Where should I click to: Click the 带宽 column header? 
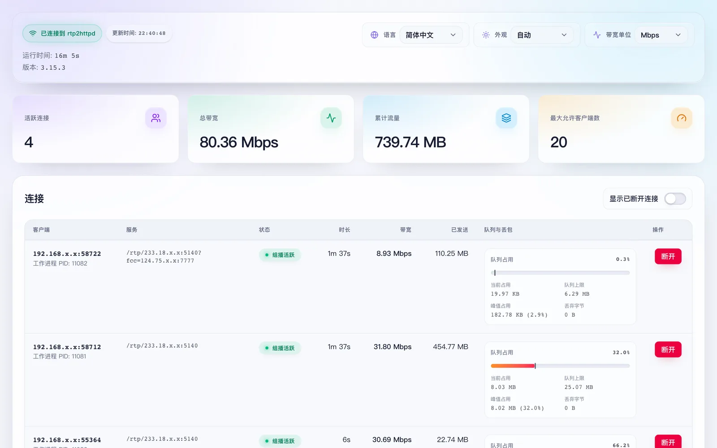coord(406,230)
